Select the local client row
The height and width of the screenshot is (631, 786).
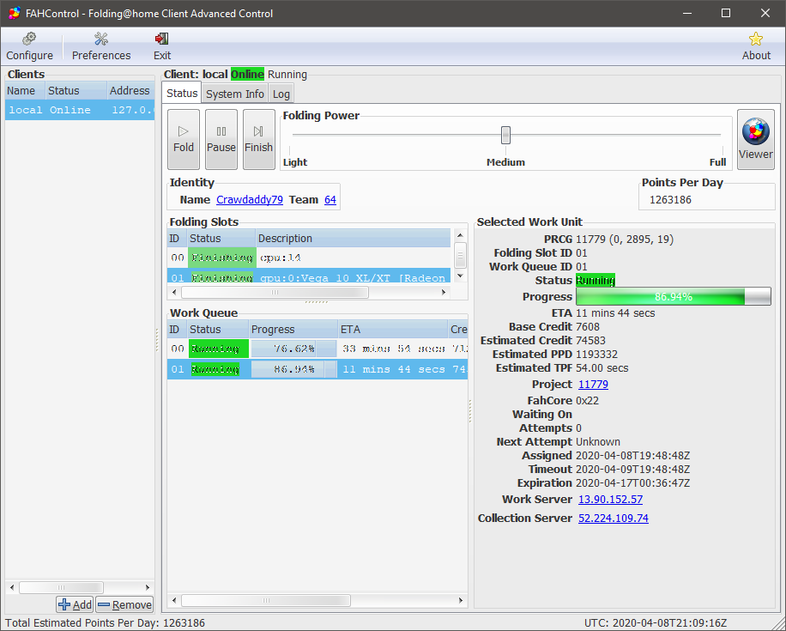pyautogui.click(x=80, y=110)
